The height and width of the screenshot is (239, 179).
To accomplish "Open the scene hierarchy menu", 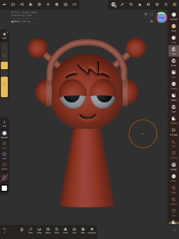I will [22, 4].
